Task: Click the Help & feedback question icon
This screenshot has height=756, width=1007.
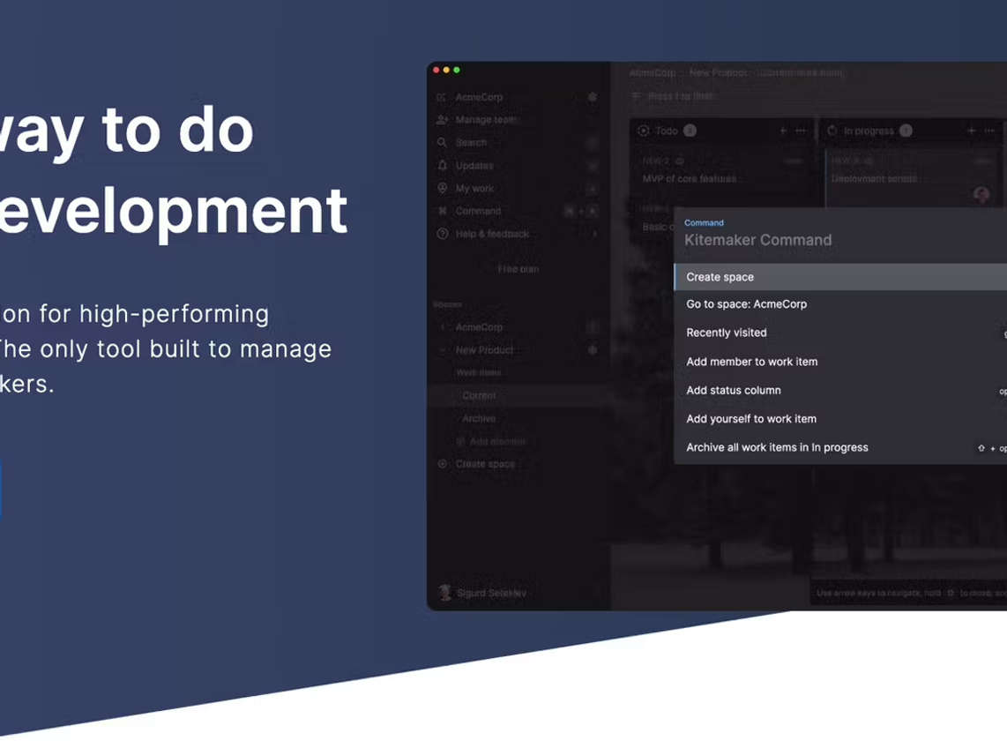Action: coord(442,234)
